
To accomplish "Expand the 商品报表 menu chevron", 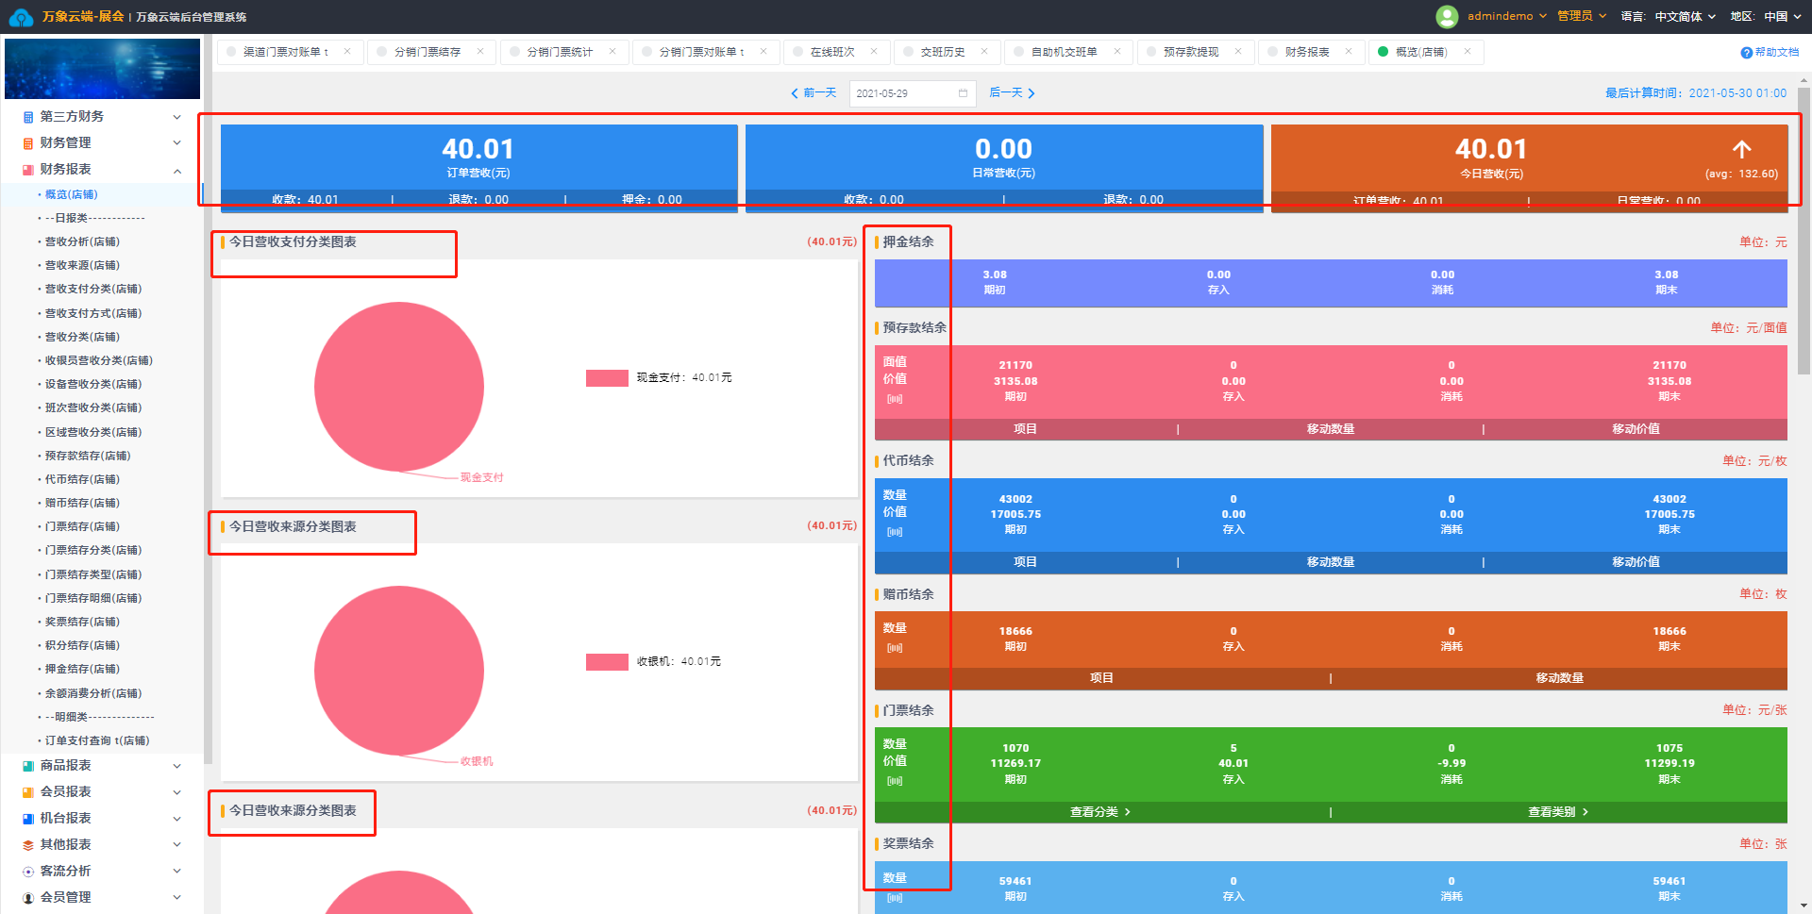I will pos(176,766).
